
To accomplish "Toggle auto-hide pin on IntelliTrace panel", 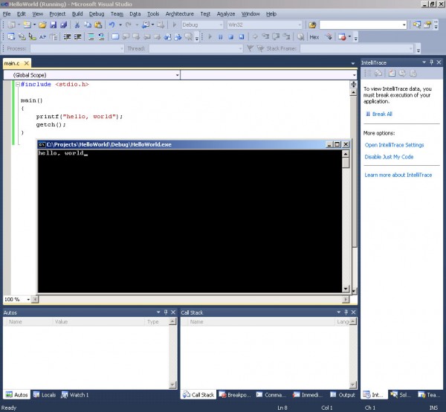I will click(x=432, y=62).
